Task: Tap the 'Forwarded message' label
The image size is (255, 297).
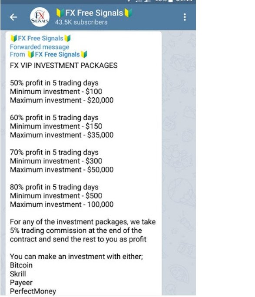Action: pyautogui.click(x=40, y=47)
